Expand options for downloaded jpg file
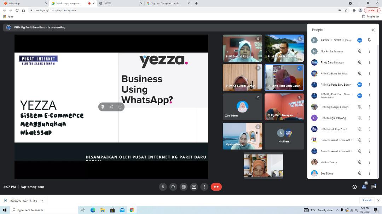Screen dimensions: 382x214 (42, 201)
